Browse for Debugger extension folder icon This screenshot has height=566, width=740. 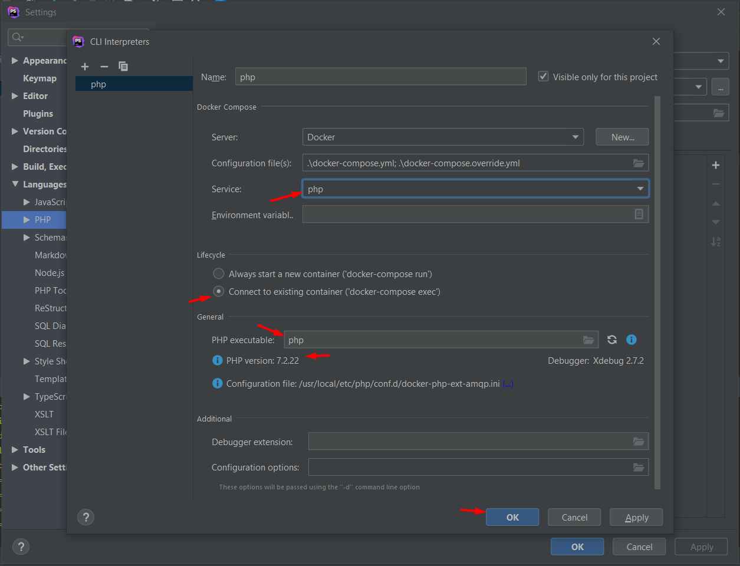(639, 442)
